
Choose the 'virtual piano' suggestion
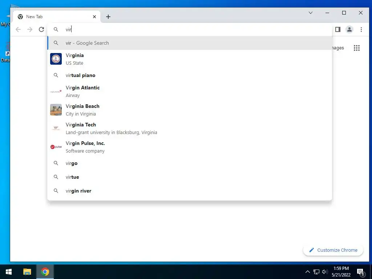[x=190, y=75]
